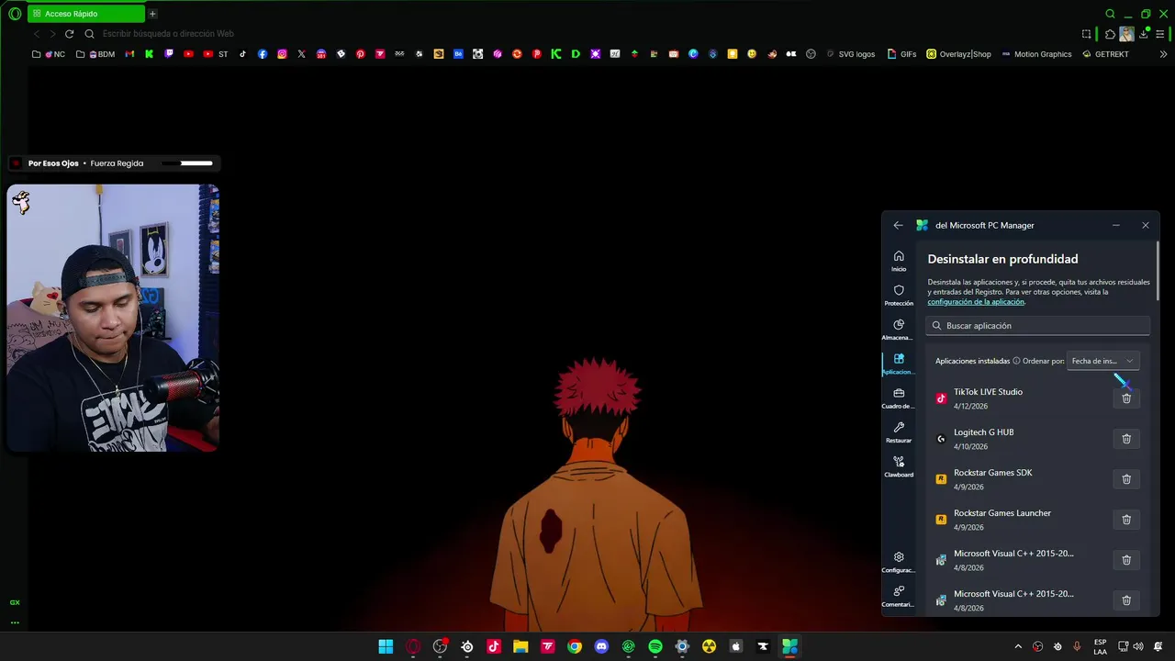Viewport: 1175px width, 661px height.
Task: Open Comentarios at bottom of PC Manager sidebar
Action: click(899, 596)
